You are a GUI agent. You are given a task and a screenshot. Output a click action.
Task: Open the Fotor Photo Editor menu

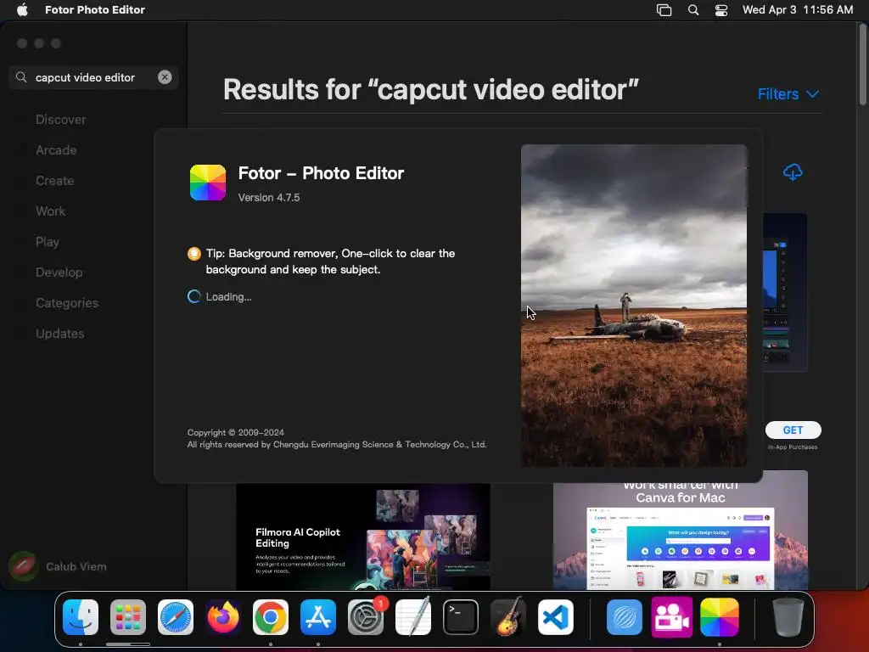[x=95, y=9]
